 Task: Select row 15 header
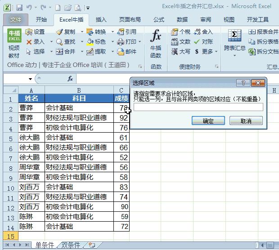pos(11,237)
